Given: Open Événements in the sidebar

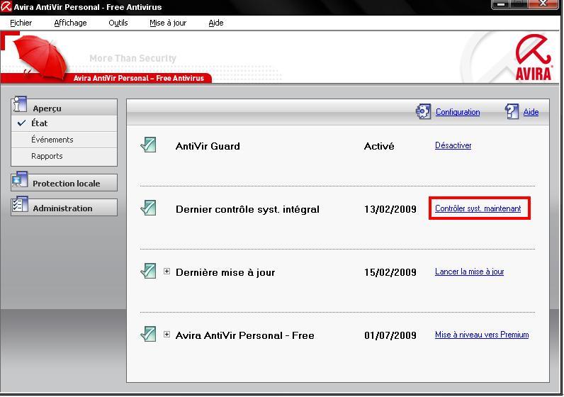Looking at the screenshot, I should 64,140.
